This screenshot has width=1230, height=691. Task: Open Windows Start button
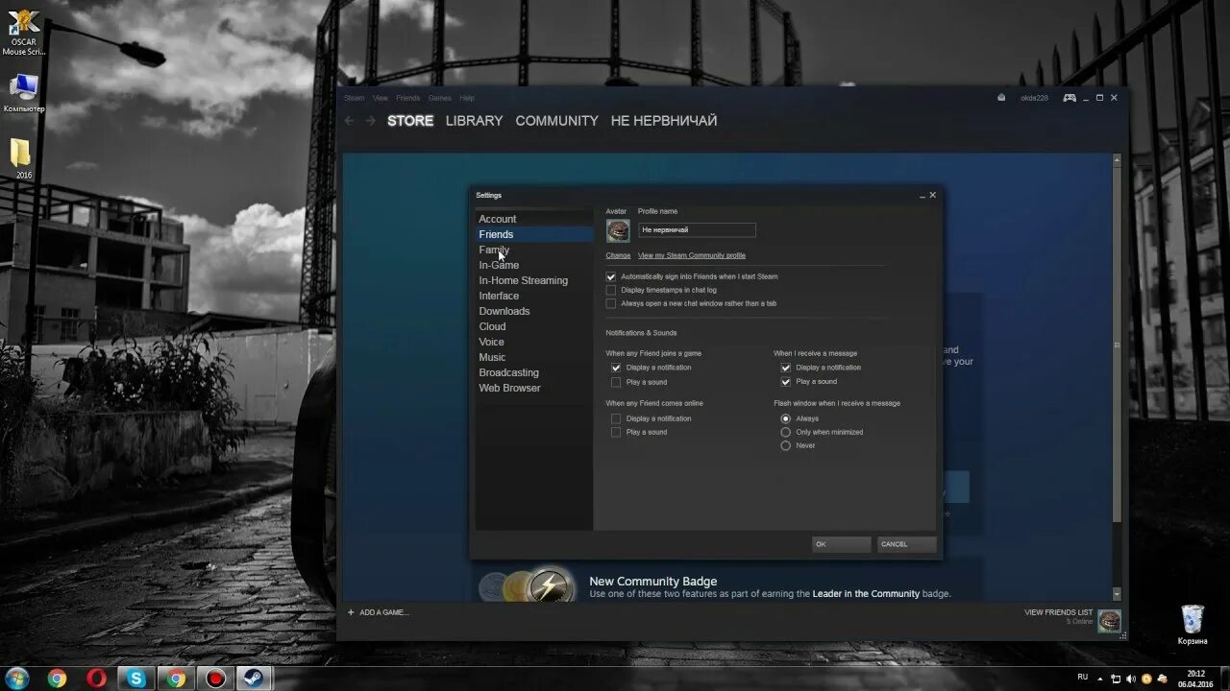(16, 679)
